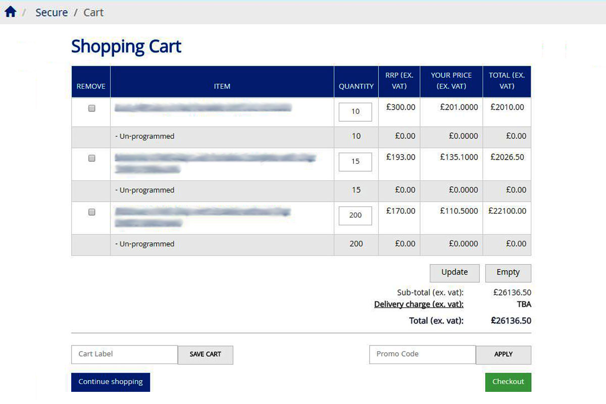This screenshot has height=404, width=606.
Task: Click the blue Continue shopping button
Action: (111, 382)
